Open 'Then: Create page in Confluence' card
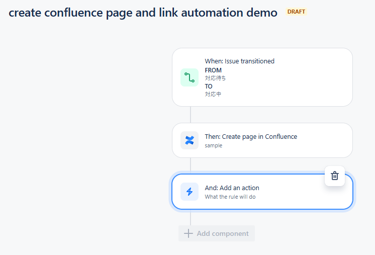 (262, 140)
